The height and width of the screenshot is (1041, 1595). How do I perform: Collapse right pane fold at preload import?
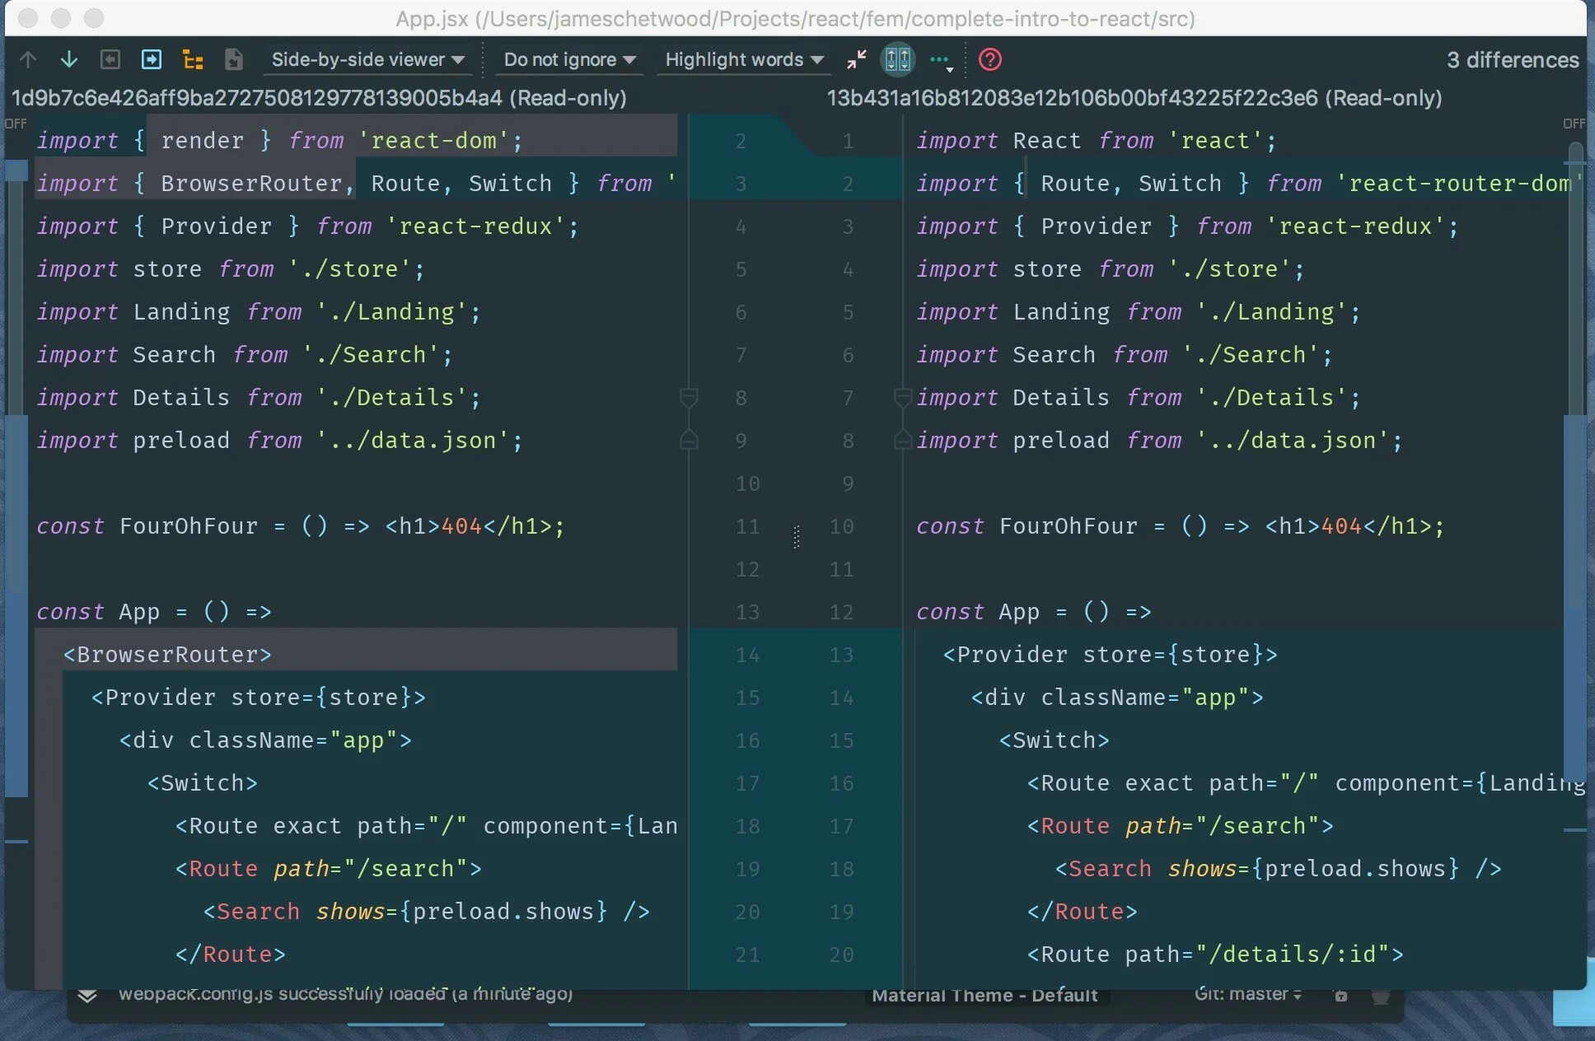903,441
